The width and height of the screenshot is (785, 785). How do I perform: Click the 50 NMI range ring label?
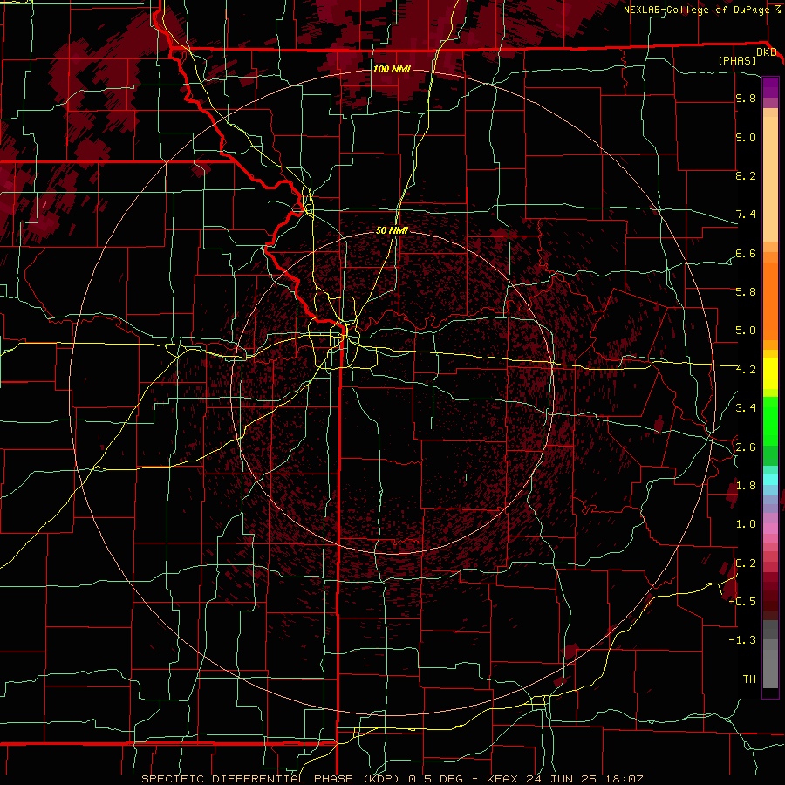(392, 230)
